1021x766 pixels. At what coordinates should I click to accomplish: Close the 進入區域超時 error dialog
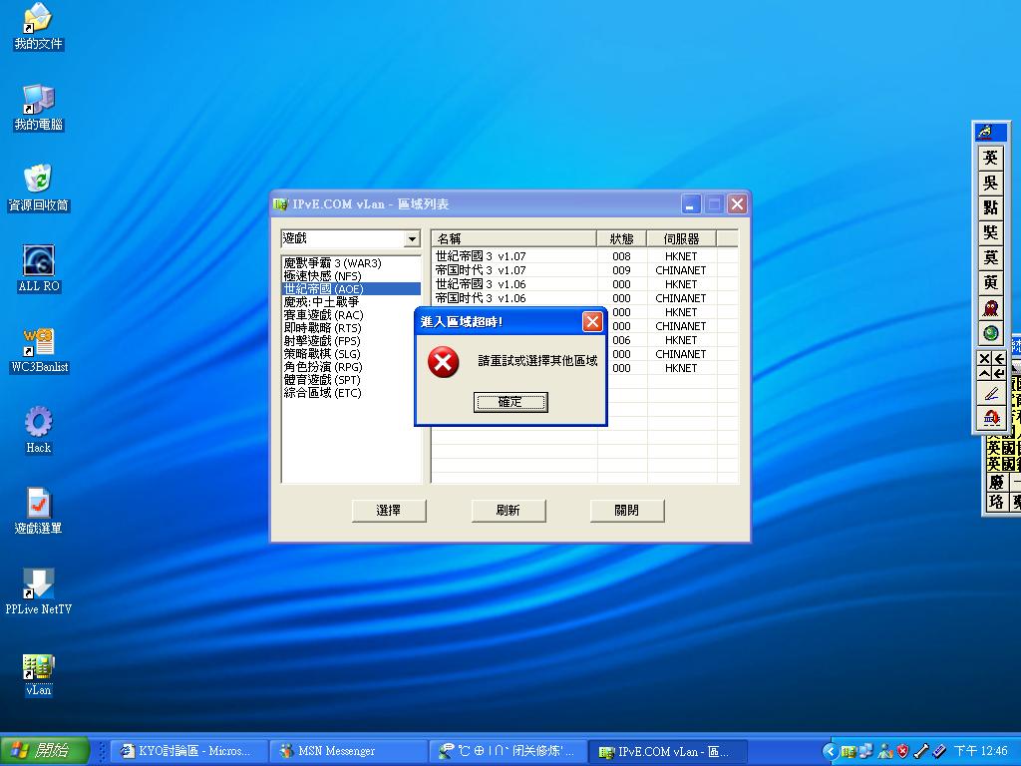(592, 321)
